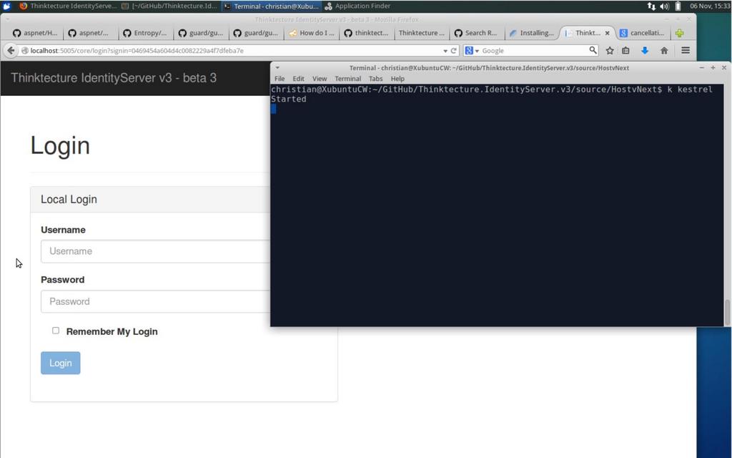
Task: Open the terminal window menu arrow
Action: (277, 68)
